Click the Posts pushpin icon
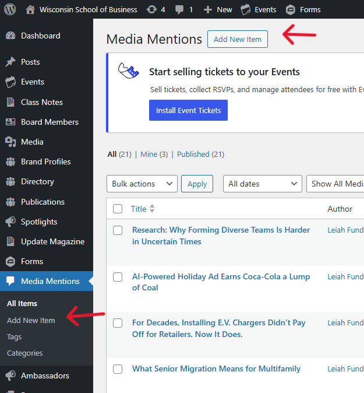Screen dimensions: 364x393 pyautogui.click(x=10, y=62)
